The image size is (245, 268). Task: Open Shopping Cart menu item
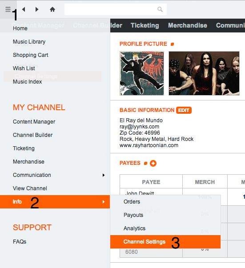point(30,55)
